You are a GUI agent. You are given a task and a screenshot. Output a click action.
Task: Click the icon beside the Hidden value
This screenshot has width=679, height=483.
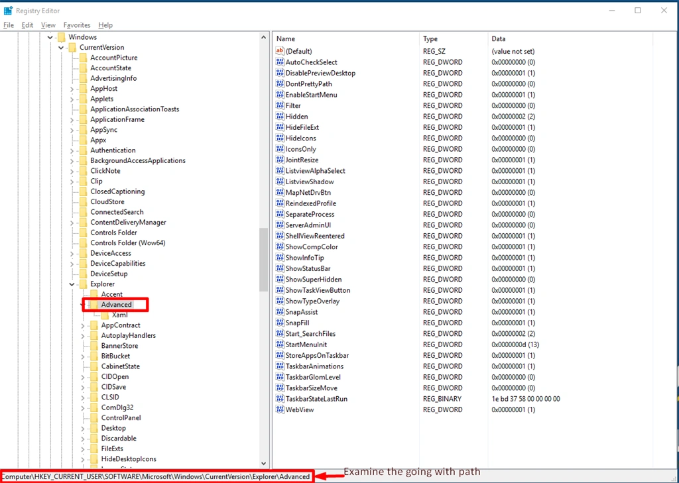pyautogui.click(x=280, y=117)
